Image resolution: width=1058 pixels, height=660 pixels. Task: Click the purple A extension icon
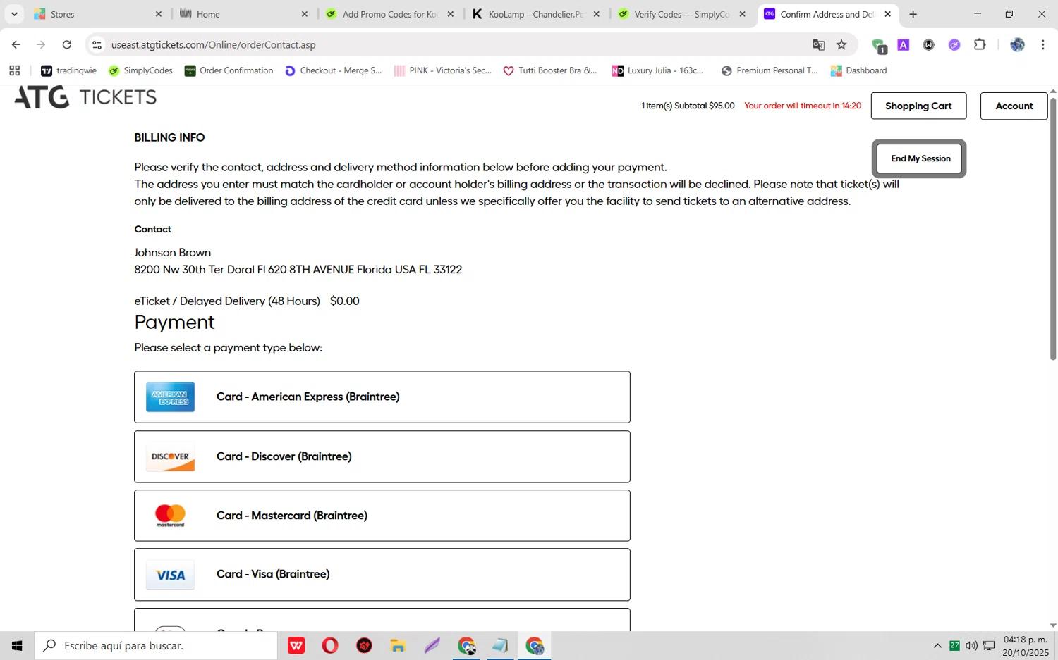(903, 44)
